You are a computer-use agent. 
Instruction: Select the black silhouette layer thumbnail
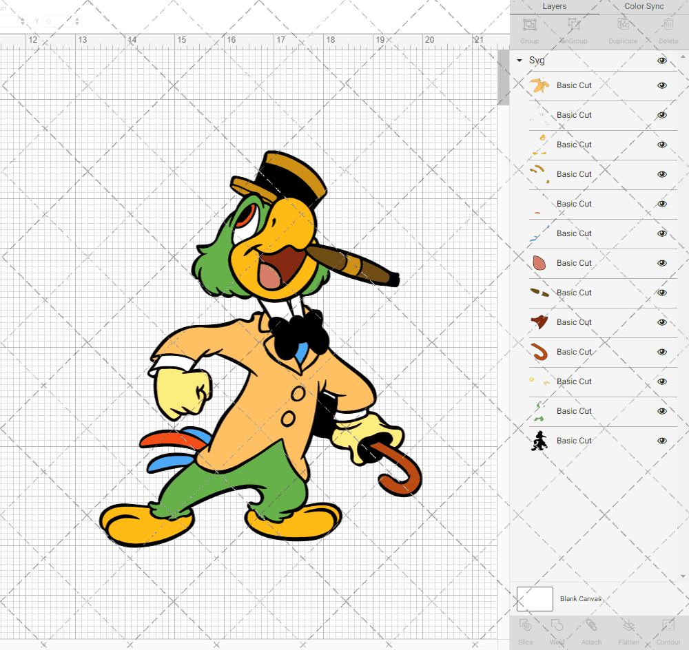(x=539, y=441)
